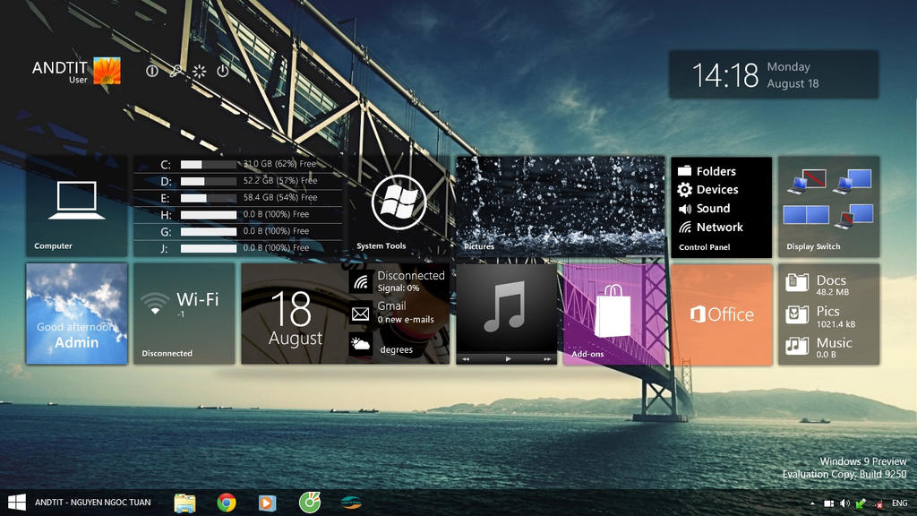Click the J: drive usage bar
The image size is (917, 516).
(208, 248)
